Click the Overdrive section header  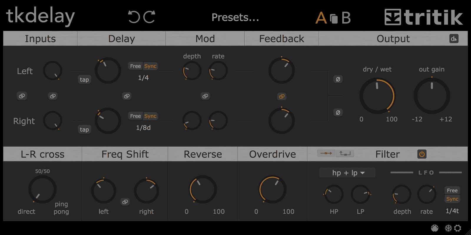[x=273, y=154]
